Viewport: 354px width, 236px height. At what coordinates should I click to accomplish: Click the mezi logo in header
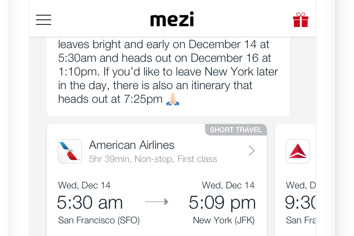[172, 20]
